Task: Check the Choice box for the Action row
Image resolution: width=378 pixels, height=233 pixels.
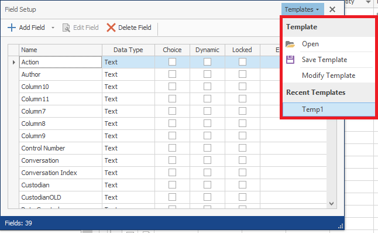Action: pyautogui.click(x=172, y=61)
